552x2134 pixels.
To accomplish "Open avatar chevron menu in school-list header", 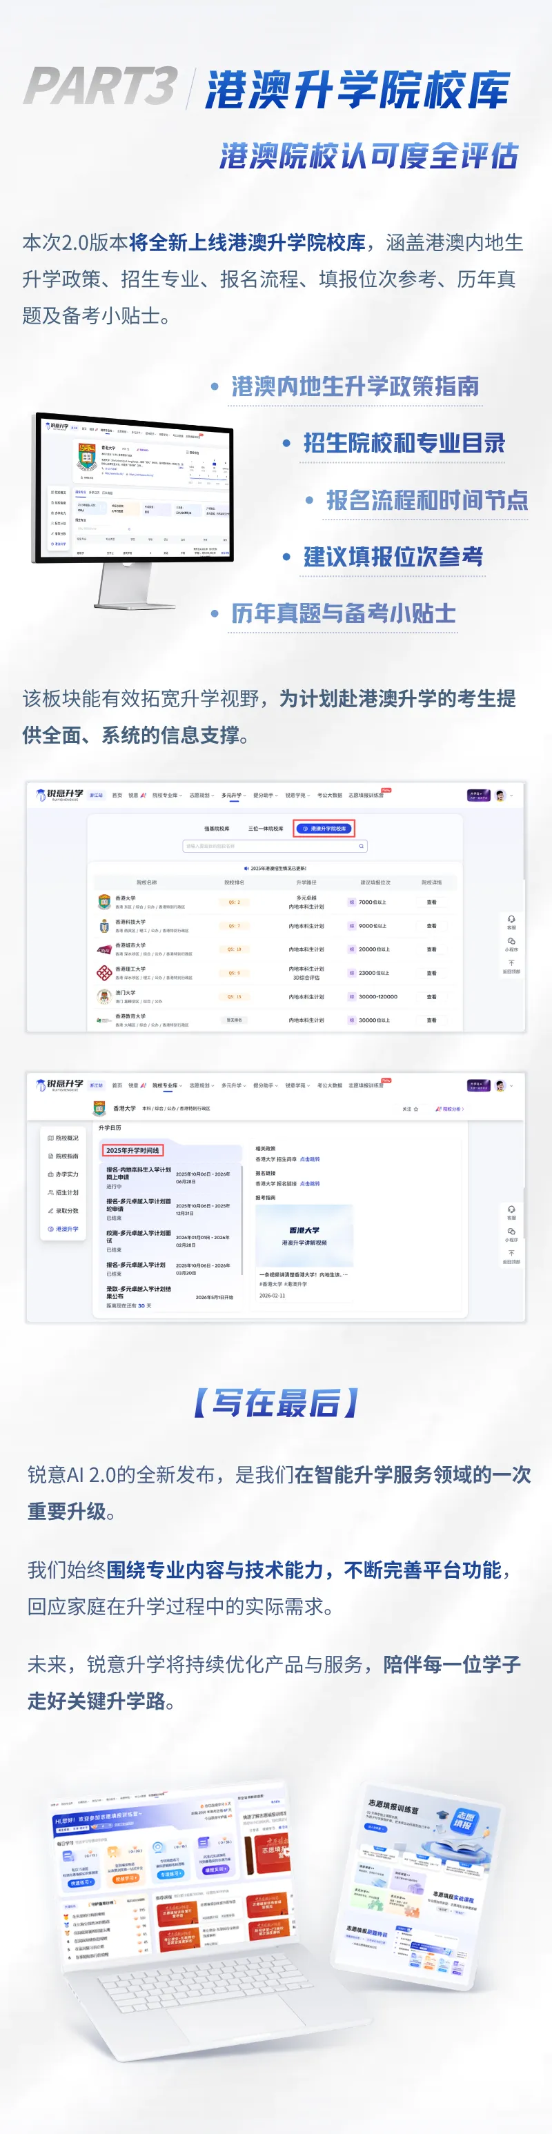I will click(512, 796).
